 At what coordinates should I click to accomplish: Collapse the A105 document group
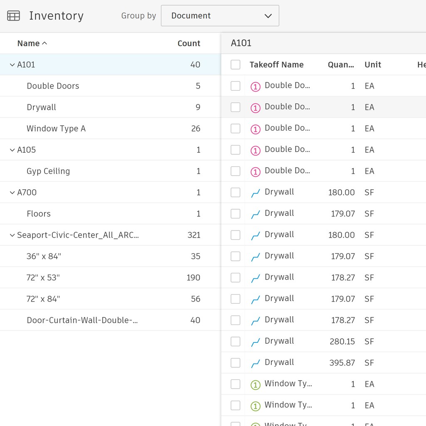click(12, 149)
